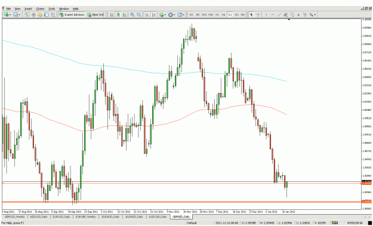373x226 pixels.
Task: Expand the Profiles dropdown arrow
Action: point(20,15)
